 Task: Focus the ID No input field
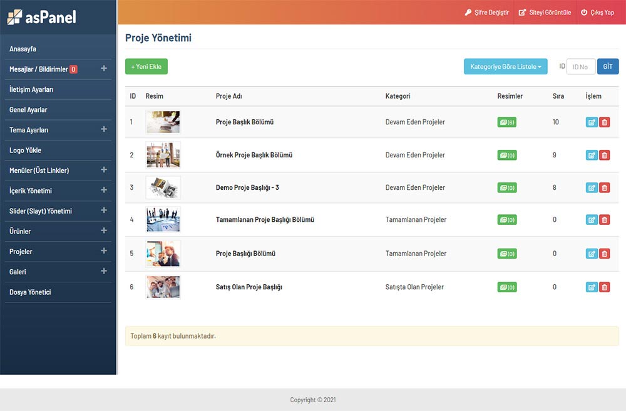pos(580,67)
